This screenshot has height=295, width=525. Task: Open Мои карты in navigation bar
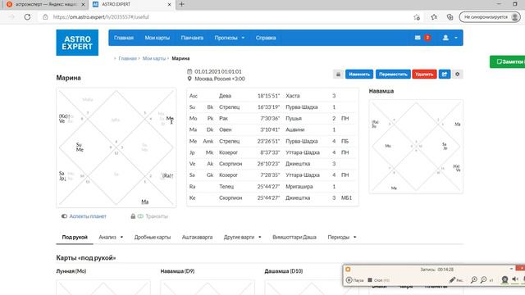(157, 38)
